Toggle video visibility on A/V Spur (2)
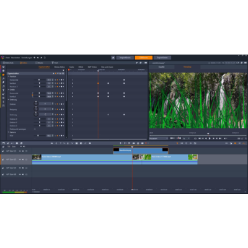 [x=20, y=159]
